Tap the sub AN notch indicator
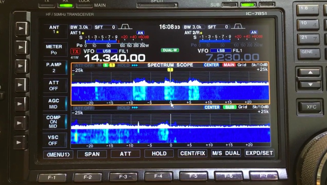 254,32
